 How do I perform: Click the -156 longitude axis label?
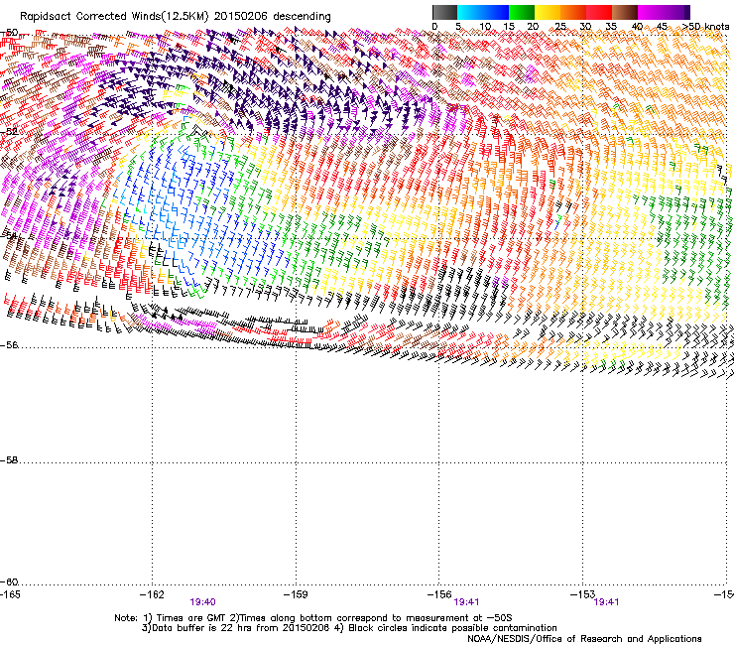[x=439, y=594]
